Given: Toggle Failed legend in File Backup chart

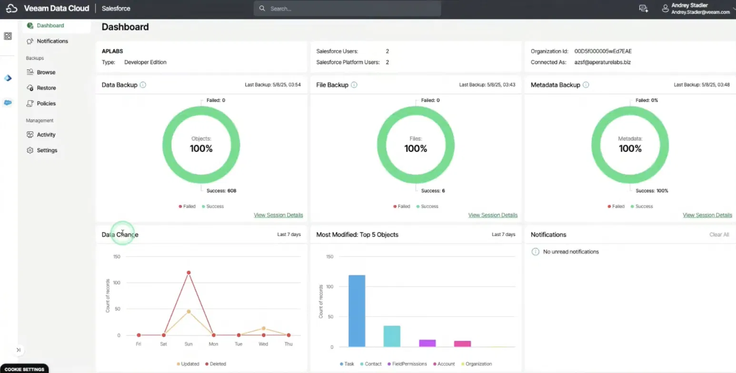Looking at the screenshot, I should click(x=402, y=206).
